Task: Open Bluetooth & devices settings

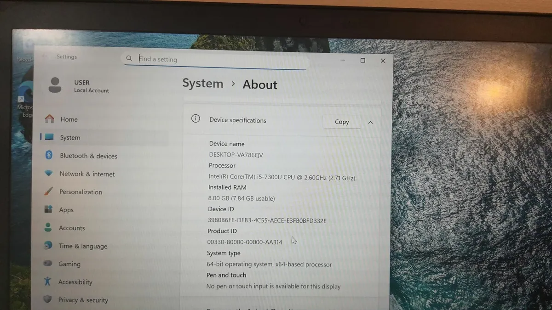Action: coord(88,156)
